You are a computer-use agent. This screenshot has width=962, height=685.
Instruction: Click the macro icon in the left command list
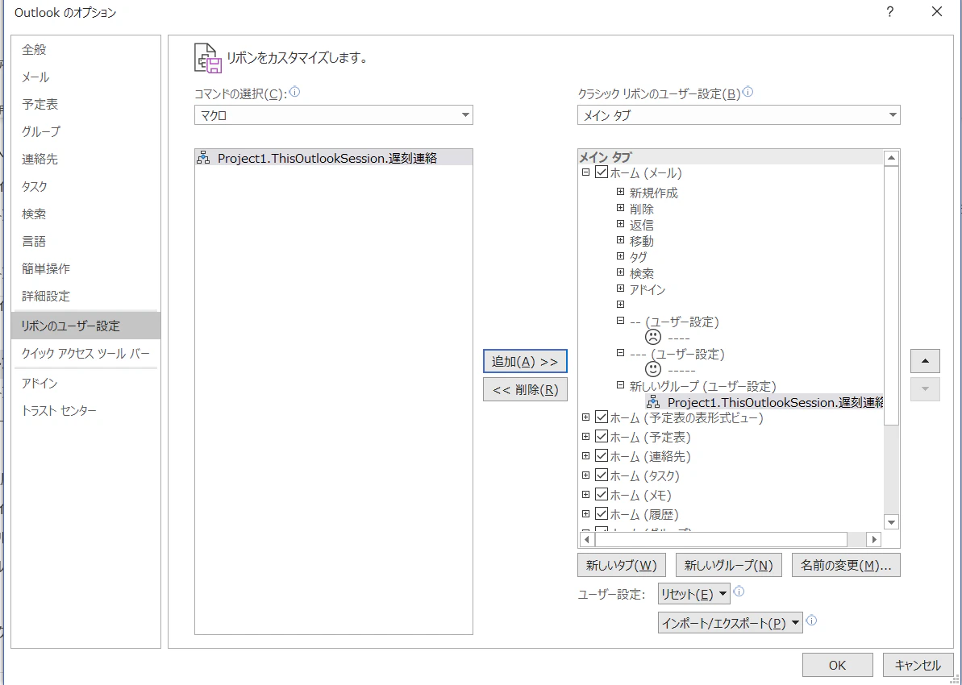[203, 158]
